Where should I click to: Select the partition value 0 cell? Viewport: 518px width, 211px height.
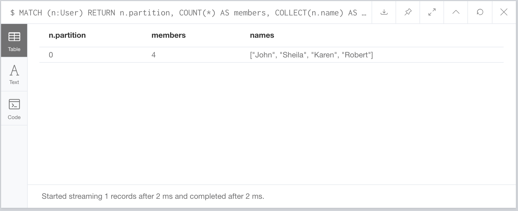51,55
